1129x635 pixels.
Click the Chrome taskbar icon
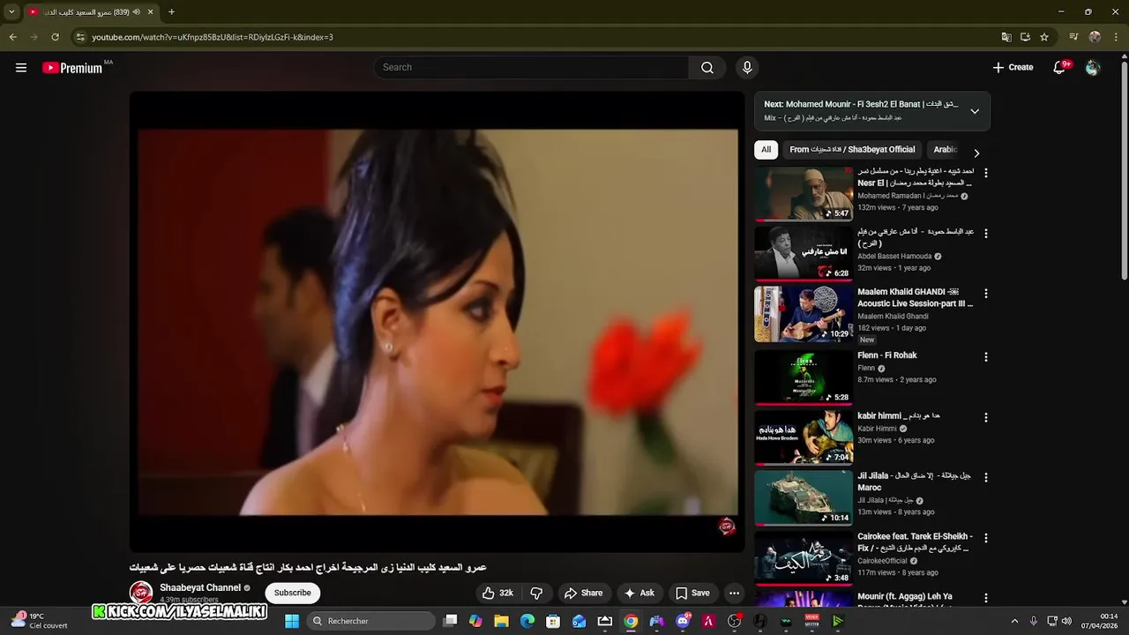click(631, 621)
